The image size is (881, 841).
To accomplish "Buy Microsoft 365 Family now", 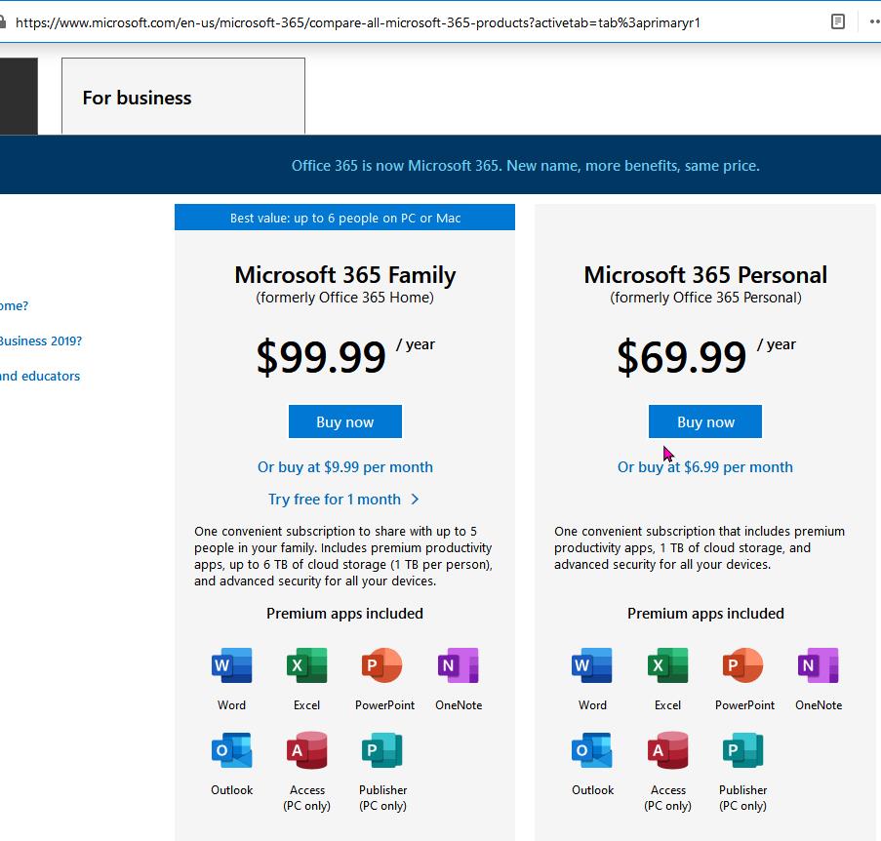I will tap(345, 421).
